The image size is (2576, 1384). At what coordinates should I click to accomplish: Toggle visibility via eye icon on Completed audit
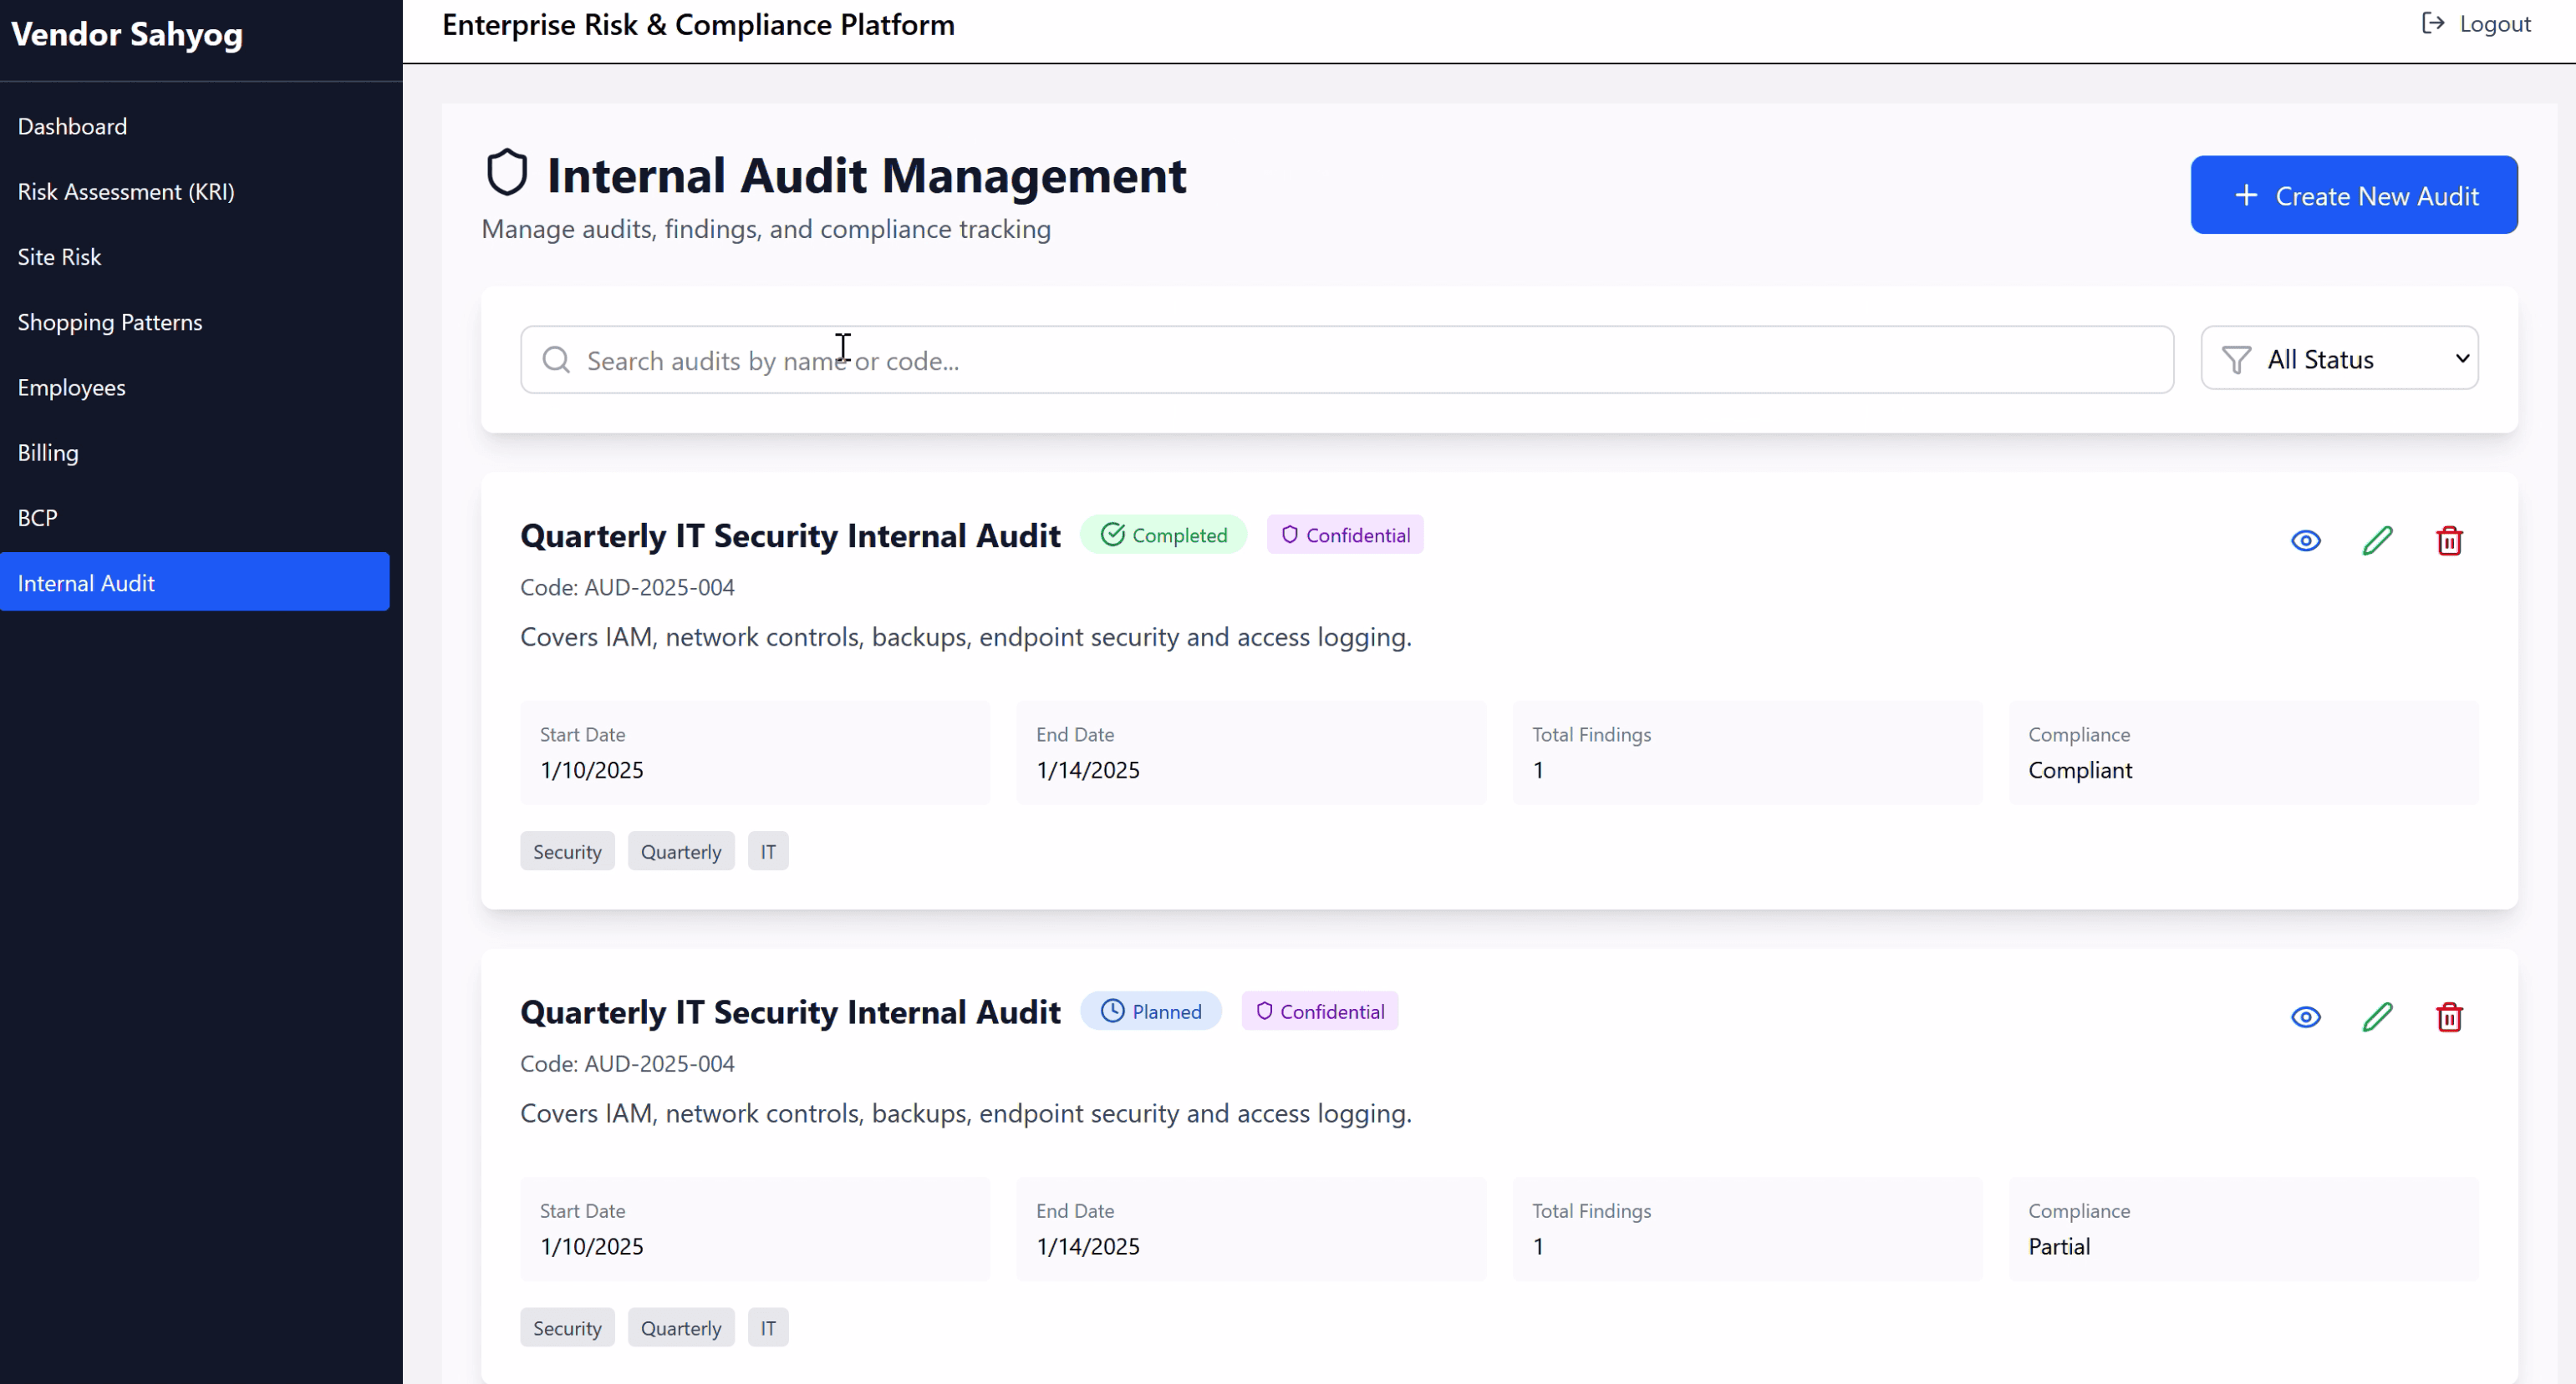tap(2305, 540)
